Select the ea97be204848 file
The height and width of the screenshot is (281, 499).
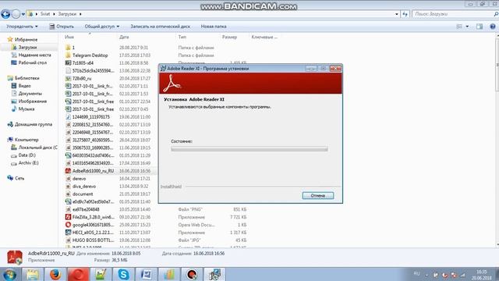(x=83, y=209)
